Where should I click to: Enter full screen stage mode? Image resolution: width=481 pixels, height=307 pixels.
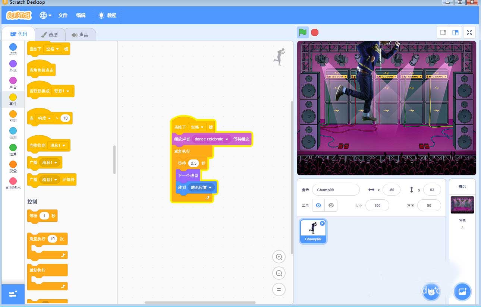pos(469,32)
